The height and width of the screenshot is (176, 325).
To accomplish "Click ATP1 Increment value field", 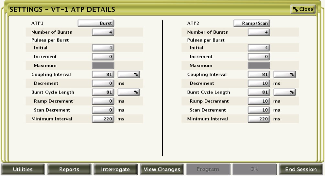I will tap(104, 57).
